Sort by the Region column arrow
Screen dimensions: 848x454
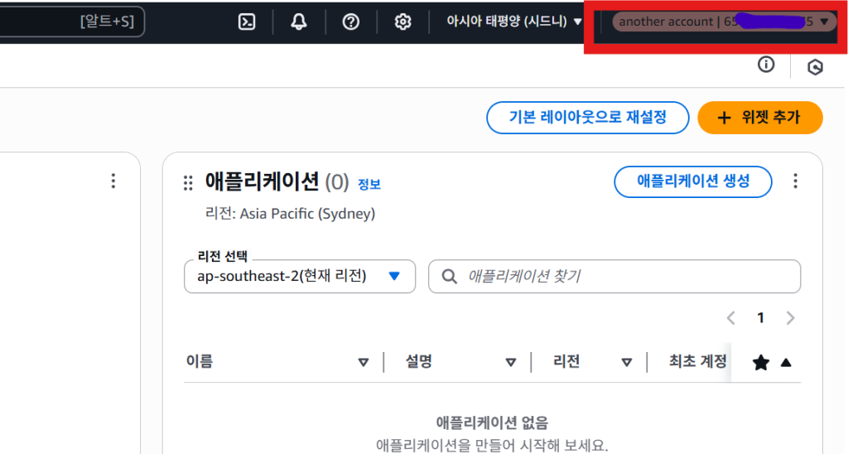point(627,362)
